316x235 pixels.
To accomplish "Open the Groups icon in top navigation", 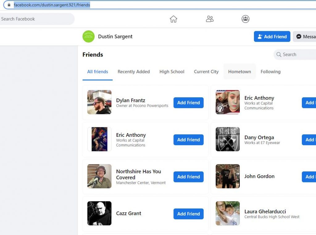I will (x=245, y=19).
